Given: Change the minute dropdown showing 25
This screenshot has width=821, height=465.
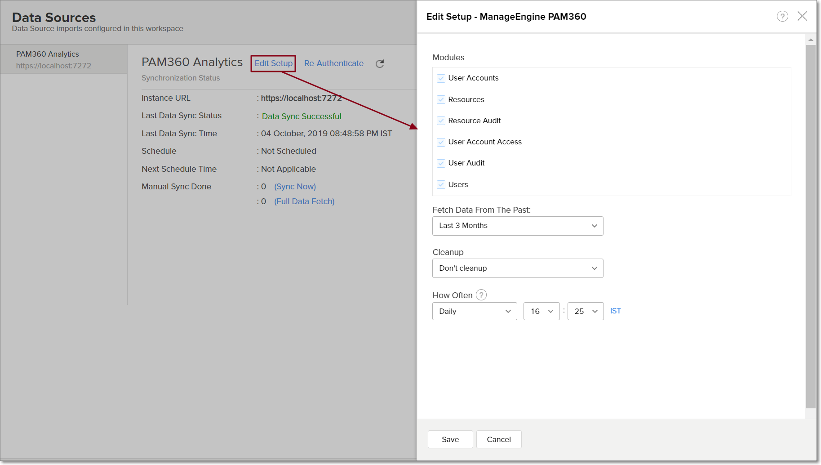Looking at the screenshot, I should click(x=585, y=311).
